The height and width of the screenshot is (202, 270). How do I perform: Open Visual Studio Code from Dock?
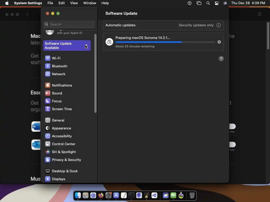(x=154, y=195)
